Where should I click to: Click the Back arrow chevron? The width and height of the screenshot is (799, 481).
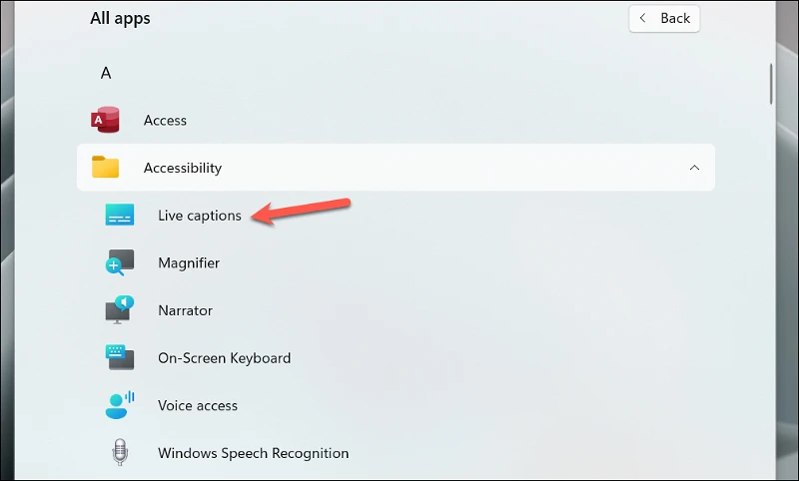click(642, 18)
